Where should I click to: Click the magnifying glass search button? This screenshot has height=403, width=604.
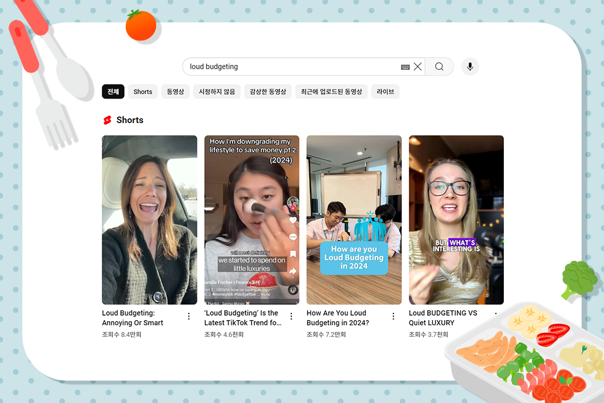click(x=439, y=67)
